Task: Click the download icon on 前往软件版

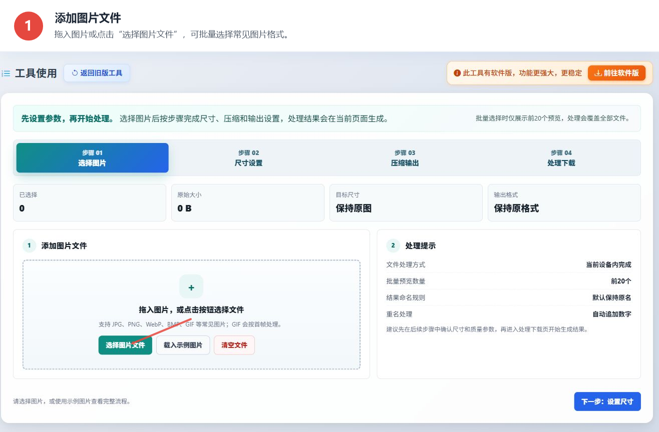Action: [x=597, y=73]
